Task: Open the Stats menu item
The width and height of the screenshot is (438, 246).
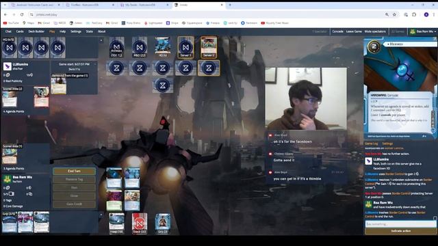Action: tap(90, 31)
